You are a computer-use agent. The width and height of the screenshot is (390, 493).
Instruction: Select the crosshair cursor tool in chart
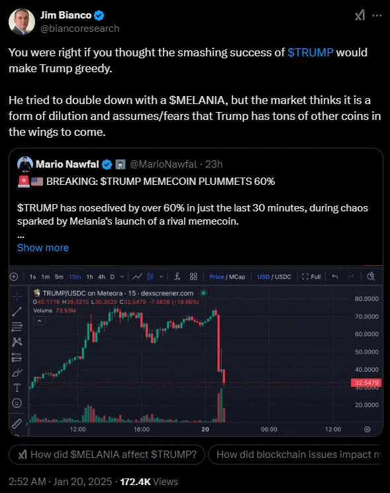pyautogui.click(x=17, y=296)
